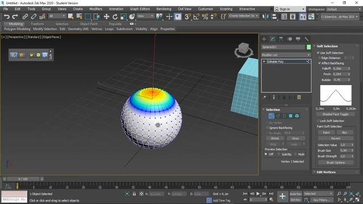363x204 pixels.
Task: Toggle Window/Crossing selection icon
Action: tap(96, 16)
